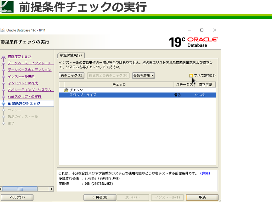Open ヘルプ with the help button
This screenshot has height=204, width=272.
(17, 197)
